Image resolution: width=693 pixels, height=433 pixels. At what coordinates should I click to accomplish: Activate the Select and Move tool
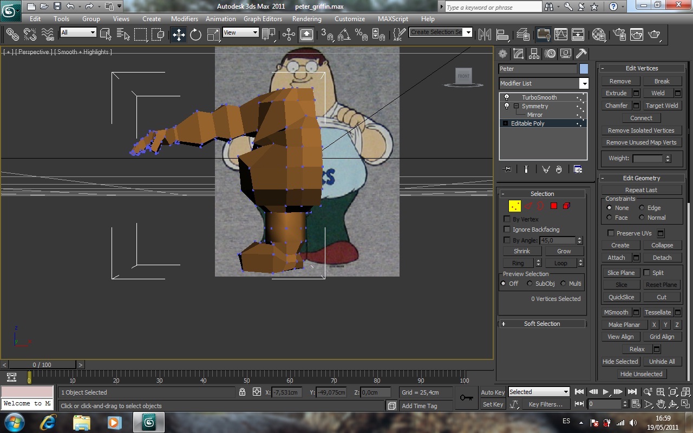179,35
